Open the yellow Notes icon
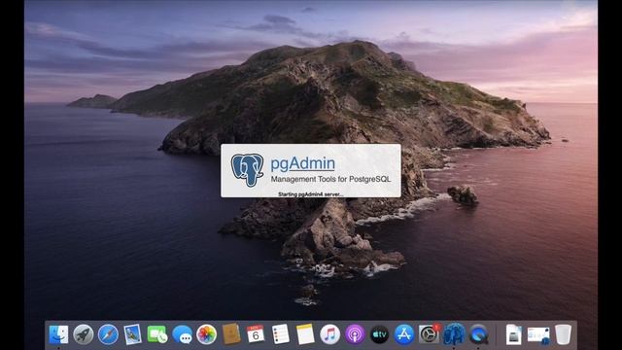The width and height of the screenshot is (622, 350). coord(305,334)
